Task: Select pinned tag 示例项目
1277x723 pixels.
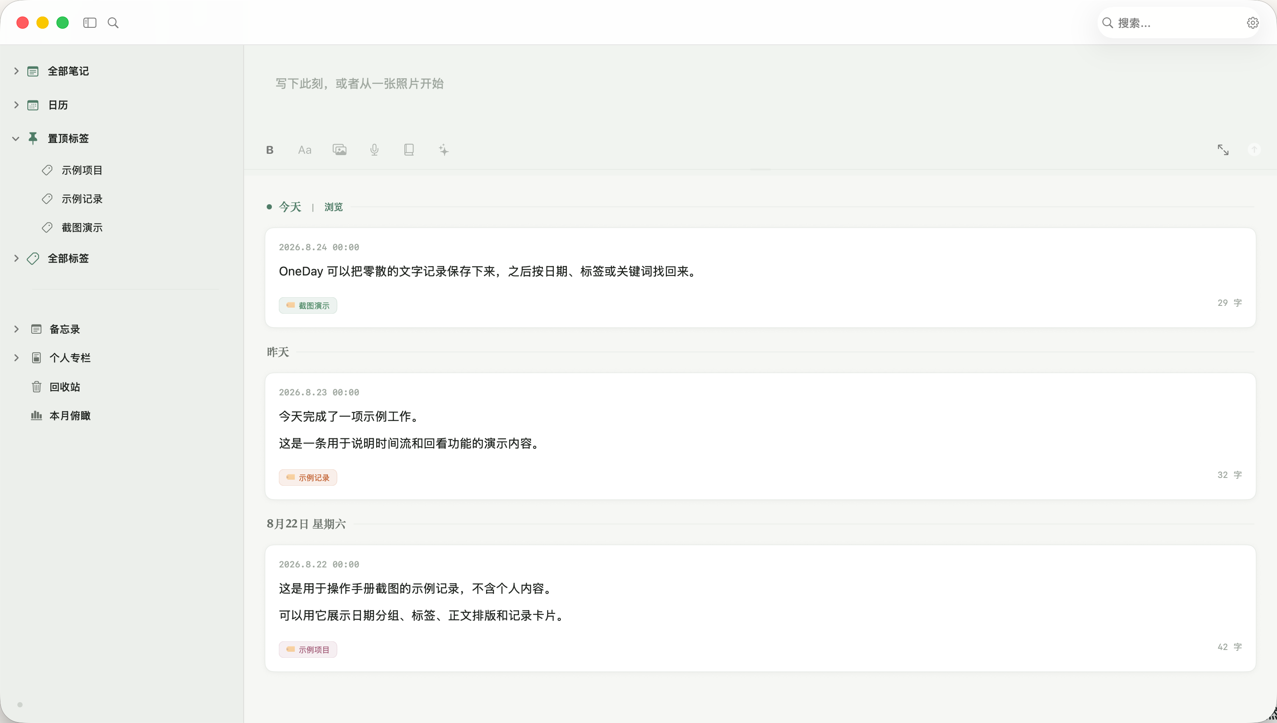Action: [x=82, y=170]
